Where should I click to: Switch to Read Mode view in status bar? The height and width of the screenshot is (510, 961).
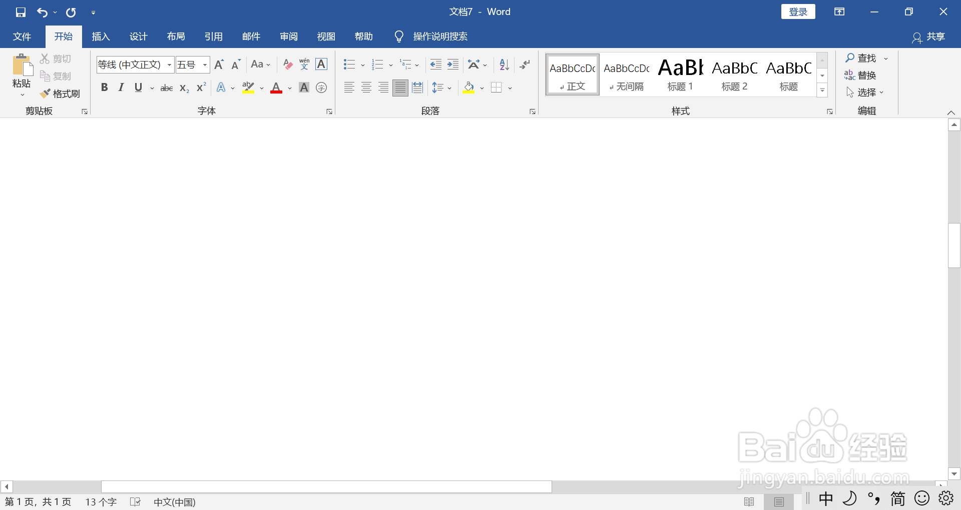tap(749, 501)
